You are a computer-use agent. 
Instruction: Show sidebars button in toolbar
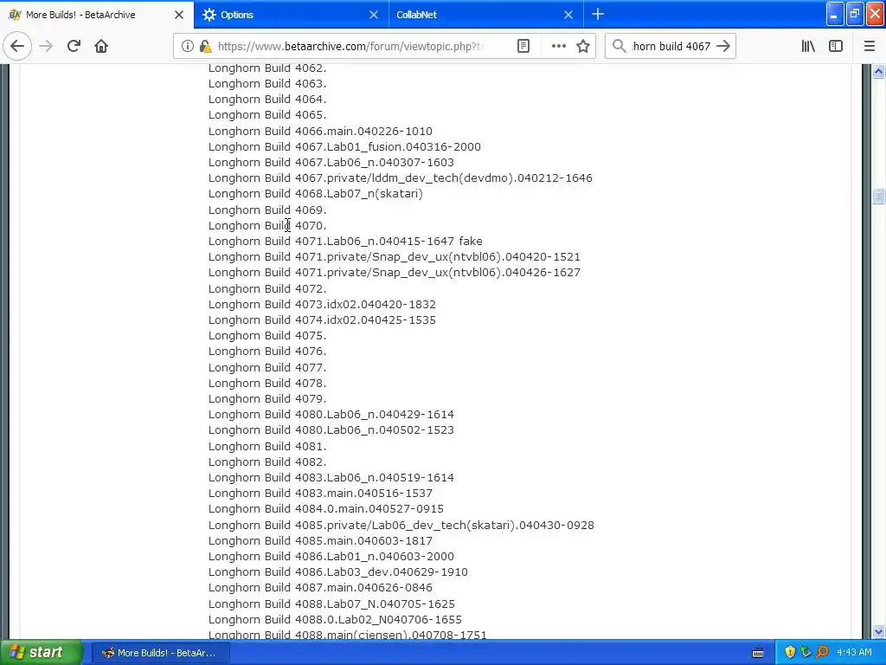pos(836,47)
